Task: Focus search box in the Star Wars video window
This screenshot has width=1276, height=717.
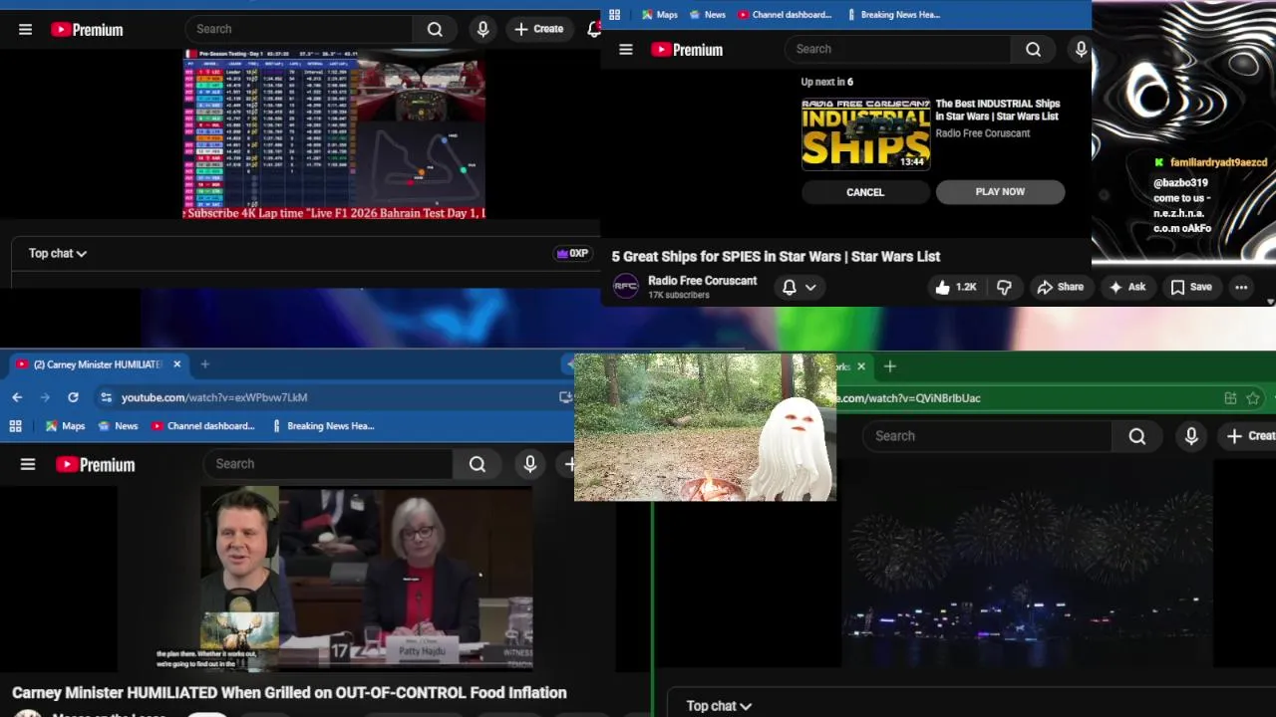Action: 897,49
